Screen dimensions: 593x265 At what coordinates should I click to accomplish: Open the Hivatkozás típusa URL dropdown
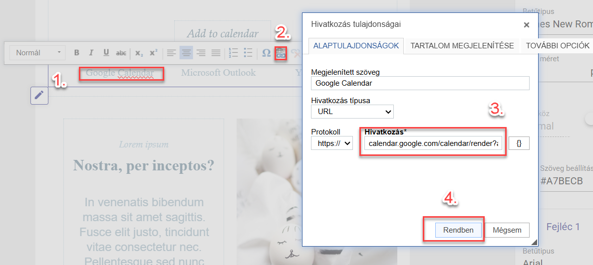tap(352, 112)
